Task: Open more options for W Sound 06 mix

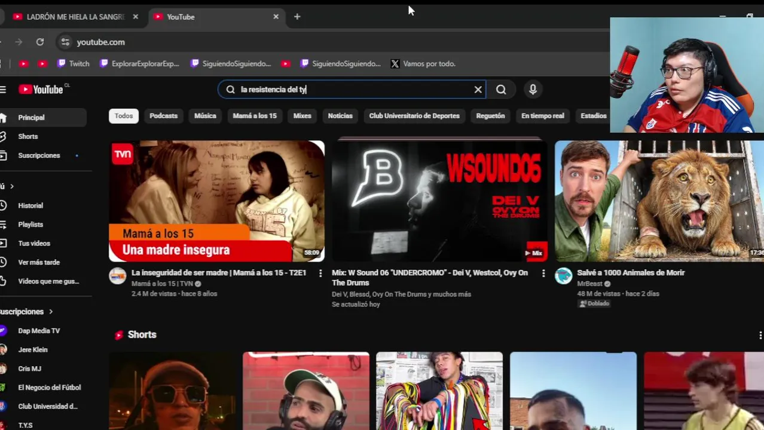Action: point(543,274)
